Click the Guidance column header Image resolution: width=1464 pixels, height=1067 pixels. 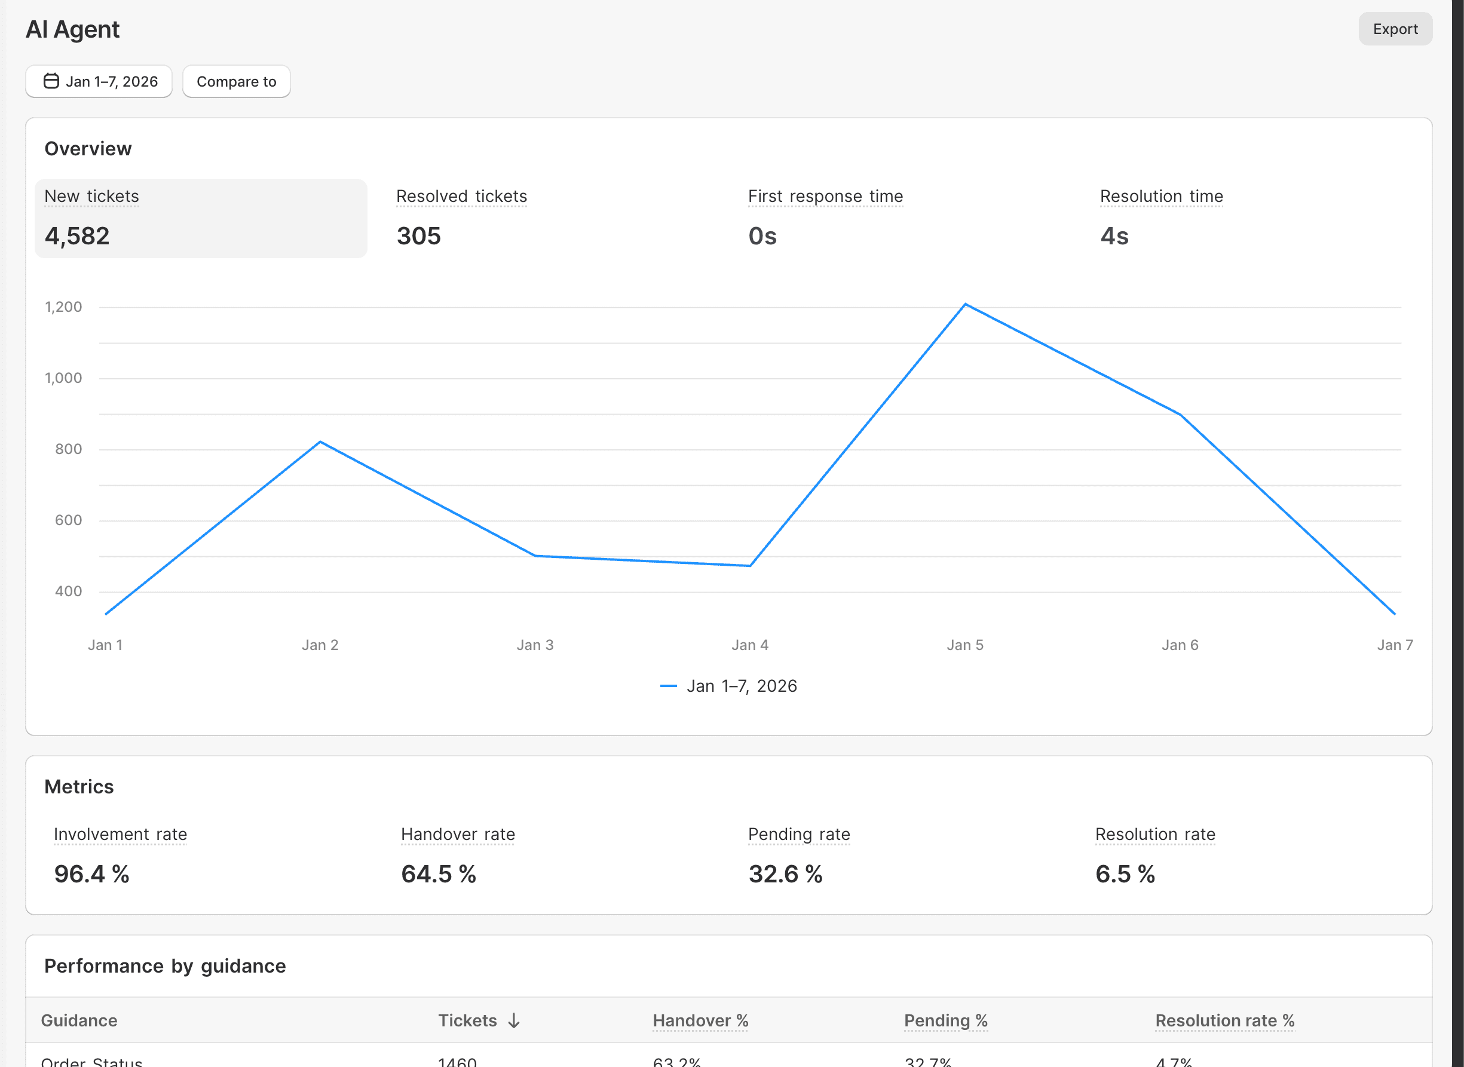point(79,1020)
